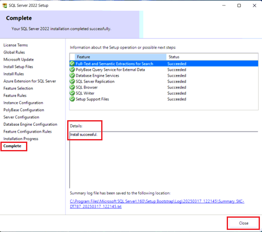Click the bold Complete step in sidebar

12,146
